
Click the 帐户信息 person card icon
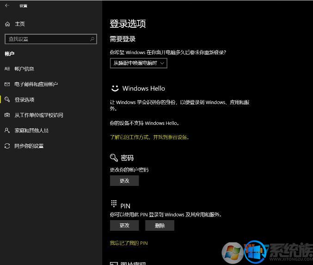click(7, 69)
